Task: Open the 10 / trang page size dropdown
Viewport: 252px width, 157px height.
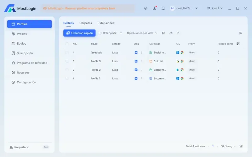Action: tap(228, 146)
